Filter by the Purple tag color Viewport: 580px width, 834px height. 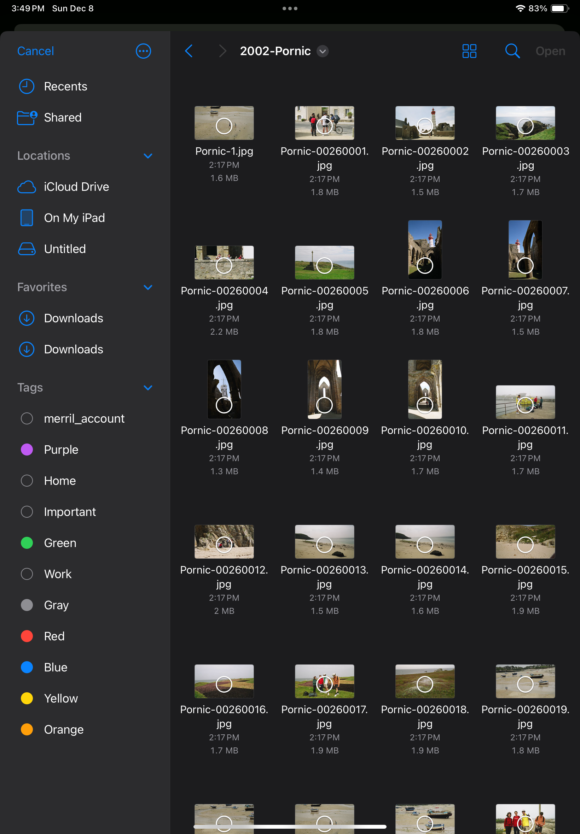(27, 450)
